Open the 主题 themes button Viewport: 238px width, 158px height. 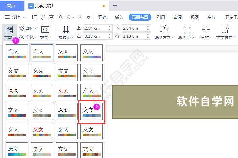coord(9,33)
